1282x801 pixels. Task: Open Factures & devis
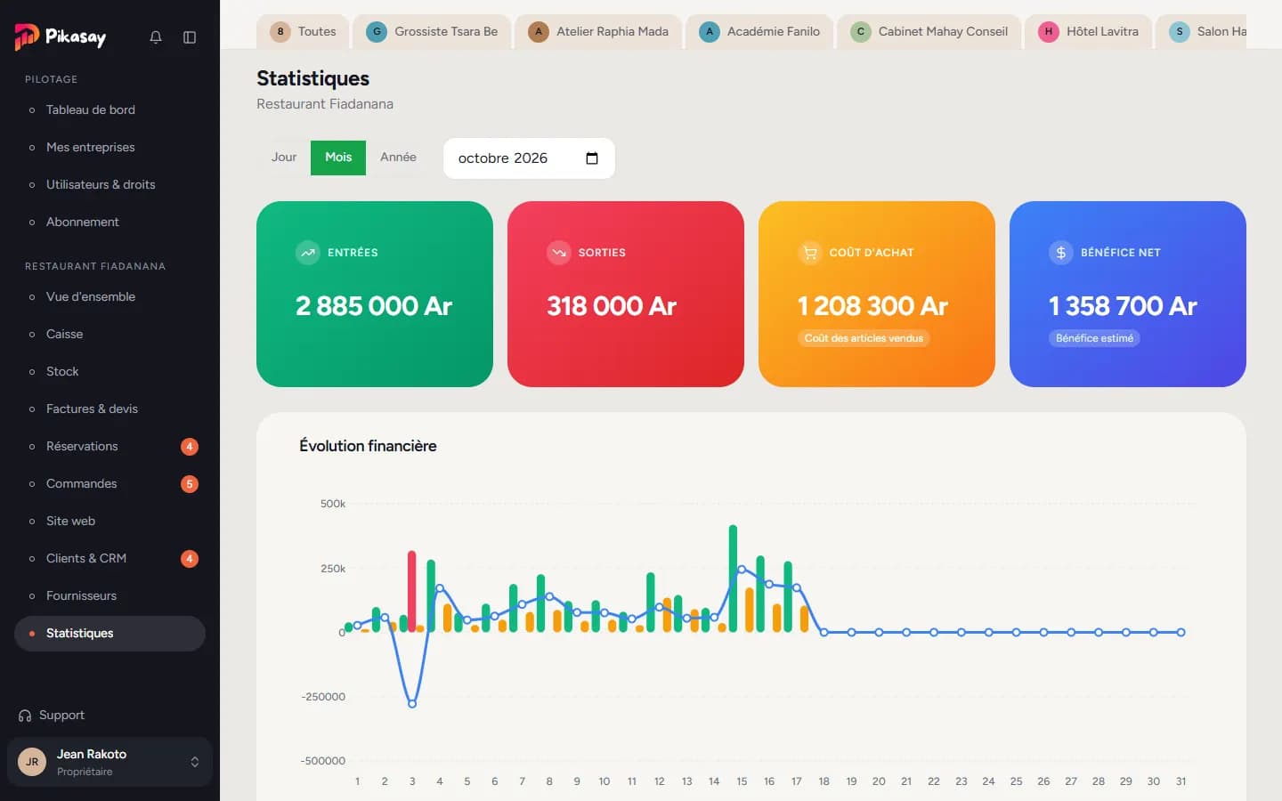click(110, 409)
